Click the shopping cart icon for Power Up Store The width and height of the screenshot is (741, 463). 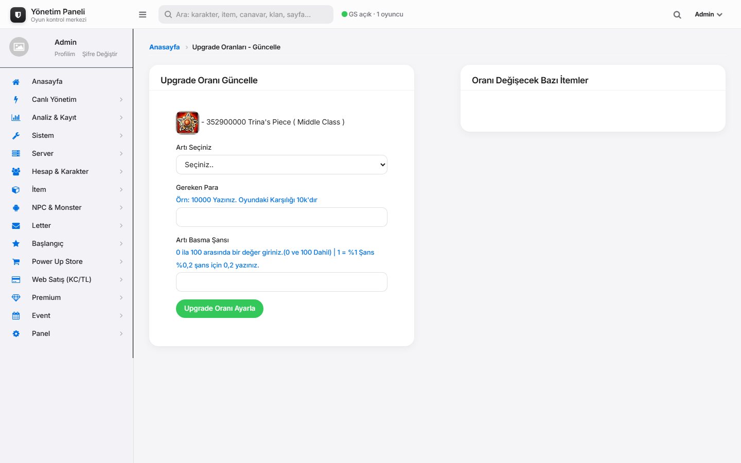(x=16, y=262)
